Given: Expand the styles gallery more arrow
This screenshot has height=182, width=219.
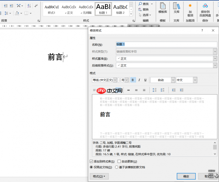Looking at the screenshot, I should (131, 14).
